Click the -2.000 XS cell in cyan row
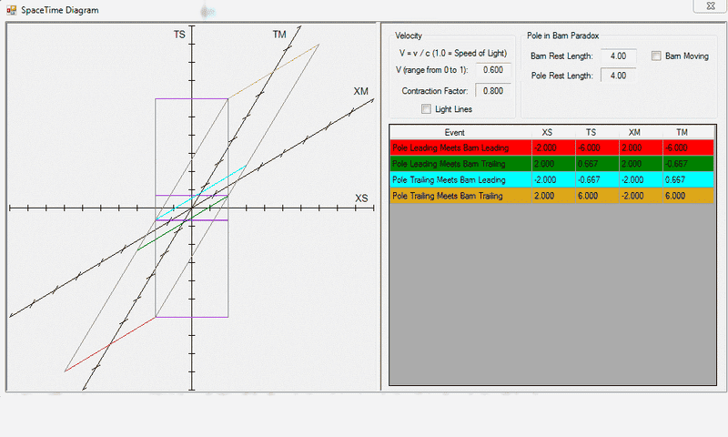728x437 pixels. (553, 179)
